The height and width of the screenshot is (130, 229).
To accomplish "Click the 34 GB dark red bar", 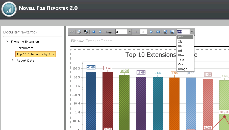I will 108,101.
